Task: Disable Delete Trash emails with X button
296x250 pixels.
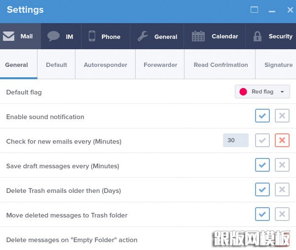Action: (x=282, y=189)
